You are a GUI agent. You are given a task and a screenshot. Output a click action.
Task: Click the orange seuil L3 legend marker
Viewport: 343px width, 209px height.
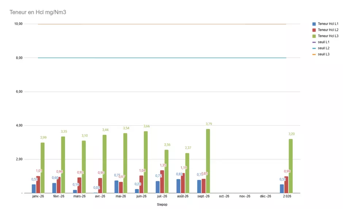[x=314, y=54]
